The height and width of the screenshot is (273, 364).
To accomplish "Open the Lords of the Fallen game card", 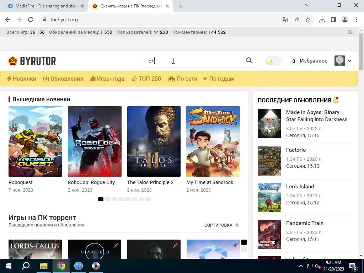I will click(x=35, y=249).
